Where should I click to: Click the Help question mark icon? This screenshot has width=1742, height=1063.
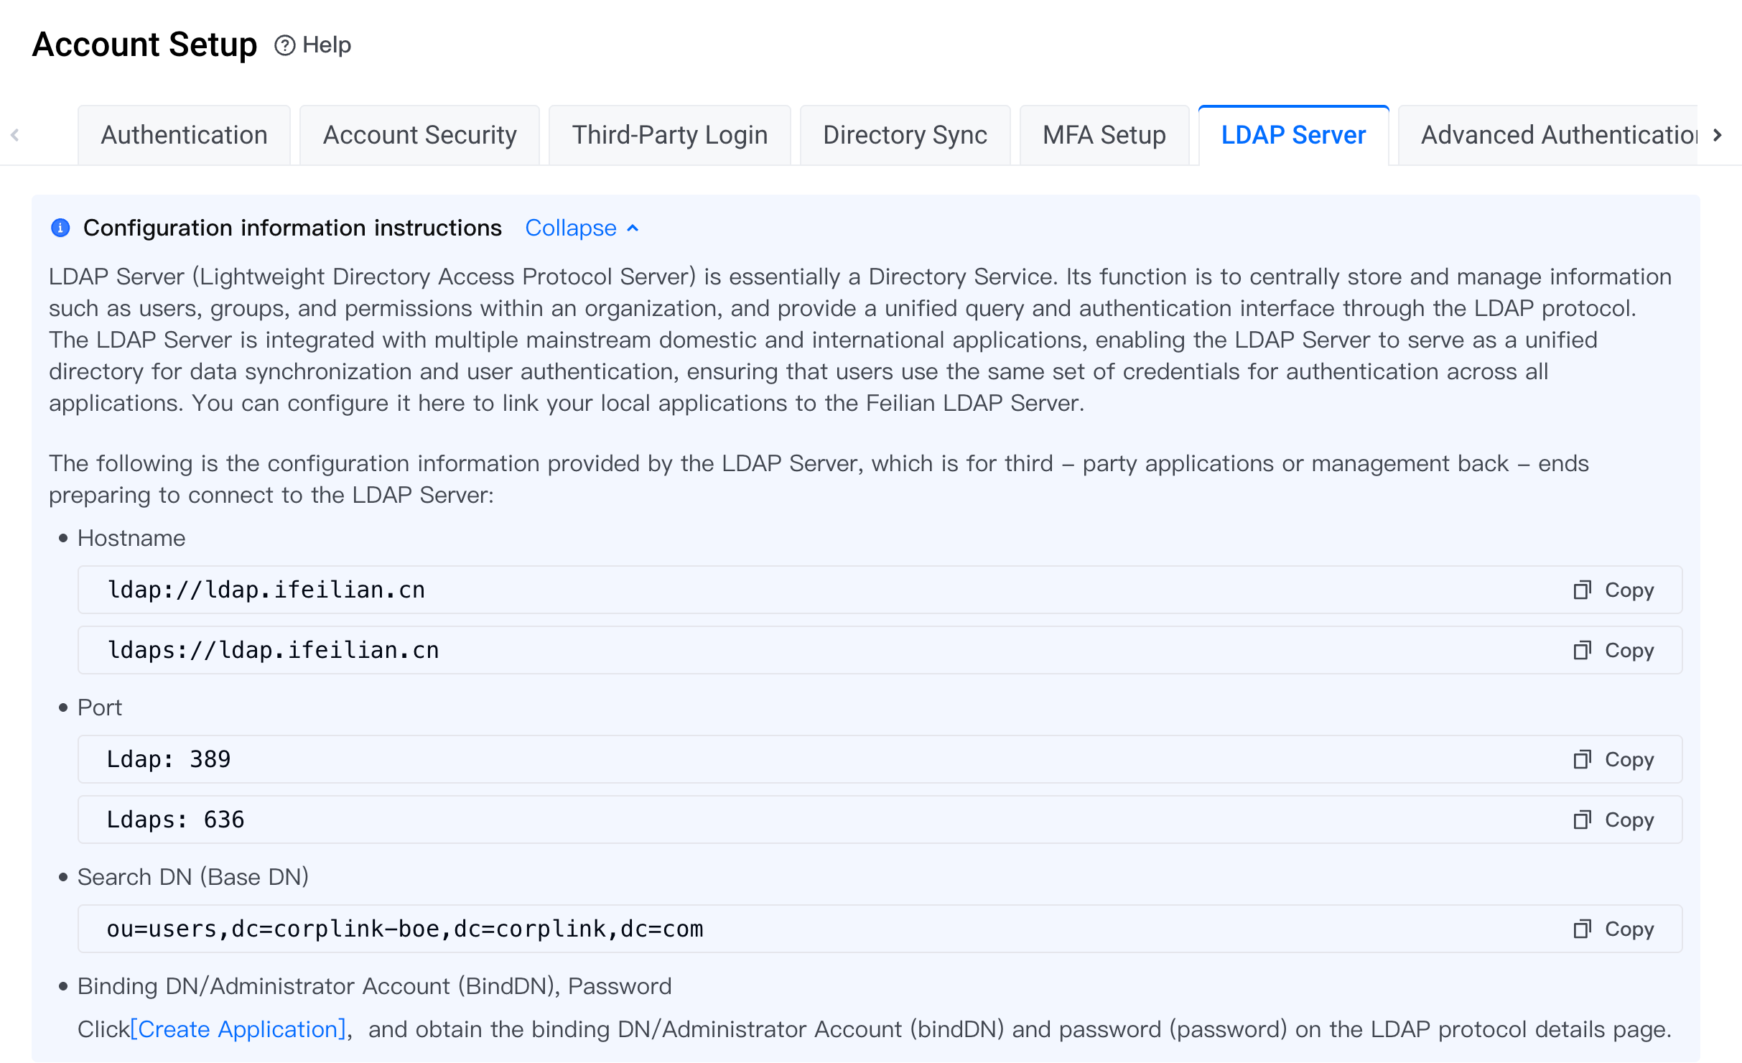(284, 45)
